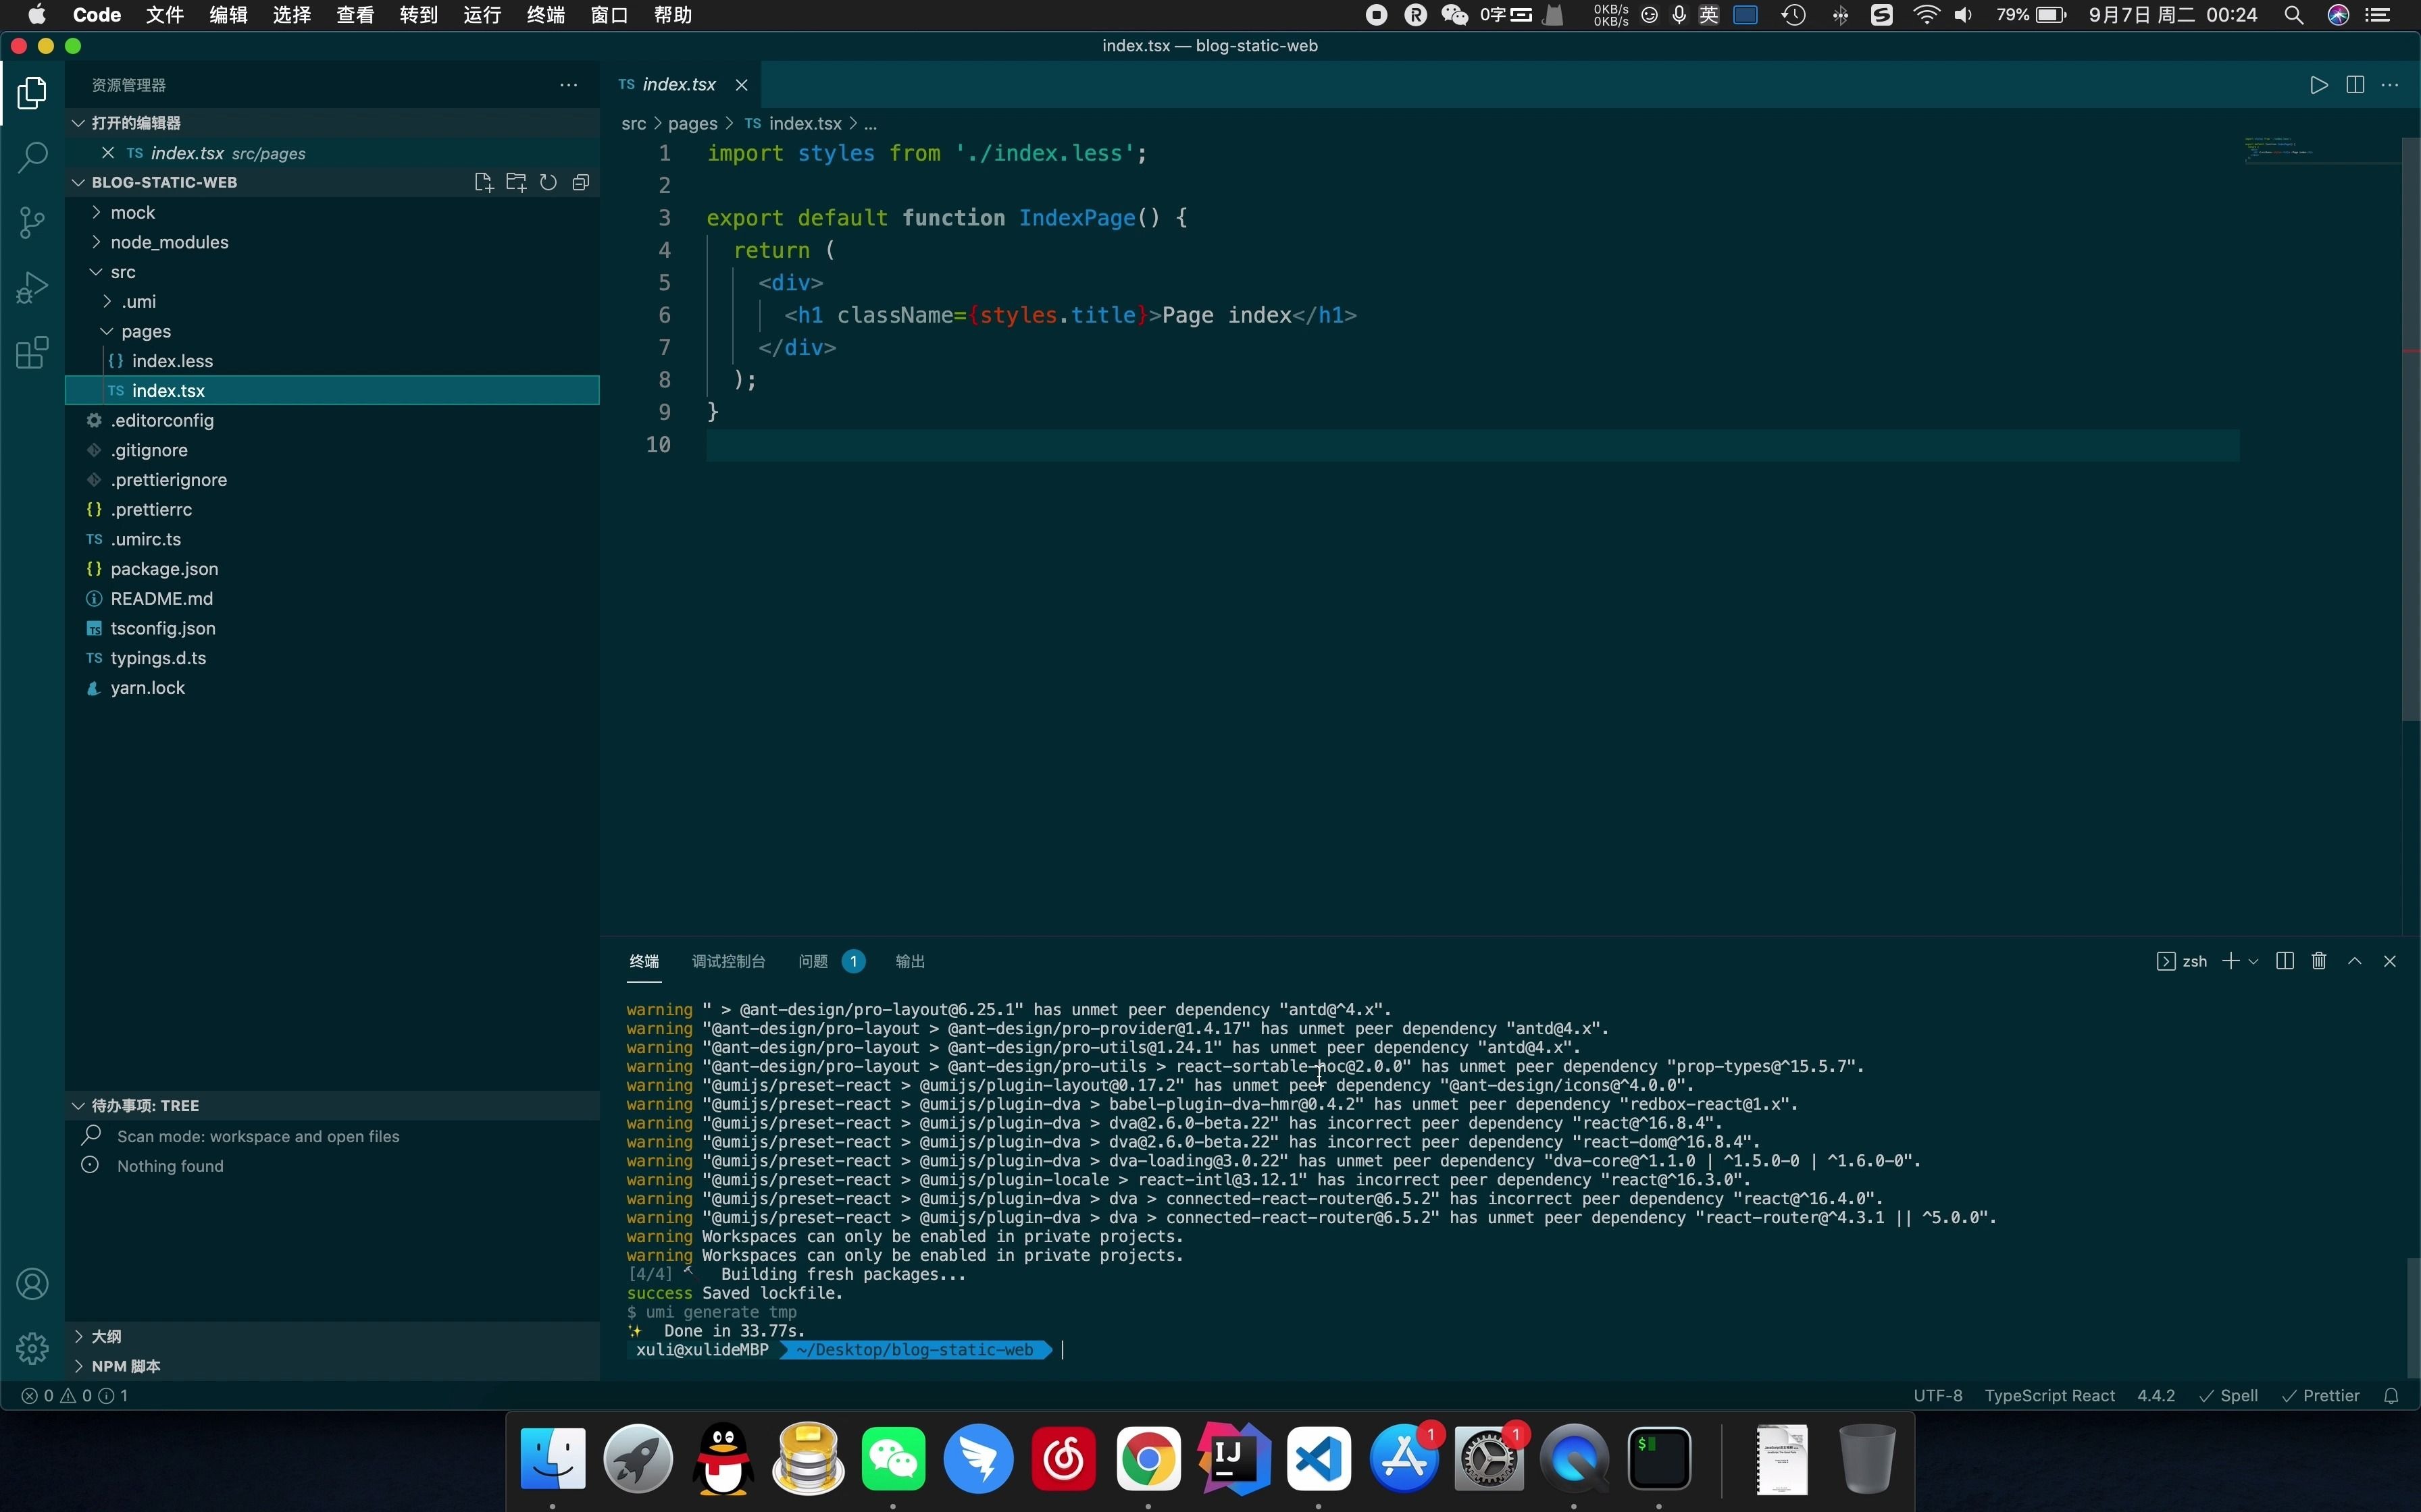Run the index.tsx file with play button
This screenshot has height=1512, width=2421.
click(x=2319, y=85)
